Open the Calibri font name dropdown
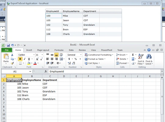165x122 pixels. click(34, 55)
